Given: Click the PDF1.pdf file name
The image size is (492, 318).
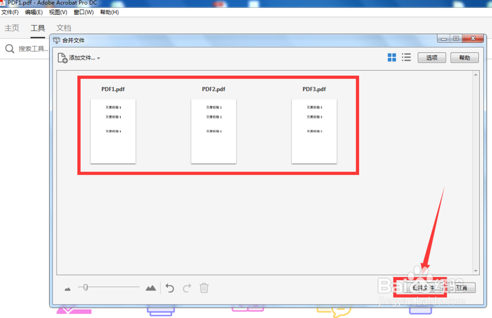Looking at the screenshot, I should [113, 89].
